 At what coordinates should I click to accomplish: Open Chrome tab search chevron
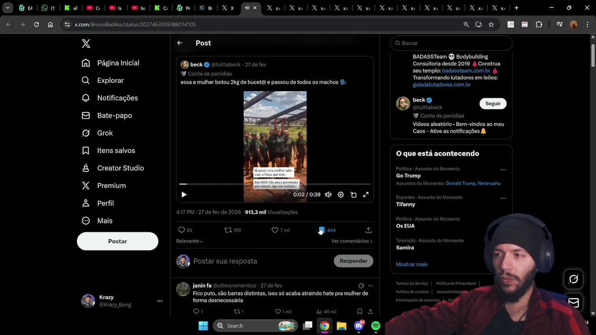[7, 8]
